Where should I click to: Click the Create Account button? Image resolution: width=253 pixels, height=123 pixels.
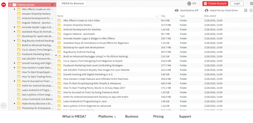click(x=215, y=3)
